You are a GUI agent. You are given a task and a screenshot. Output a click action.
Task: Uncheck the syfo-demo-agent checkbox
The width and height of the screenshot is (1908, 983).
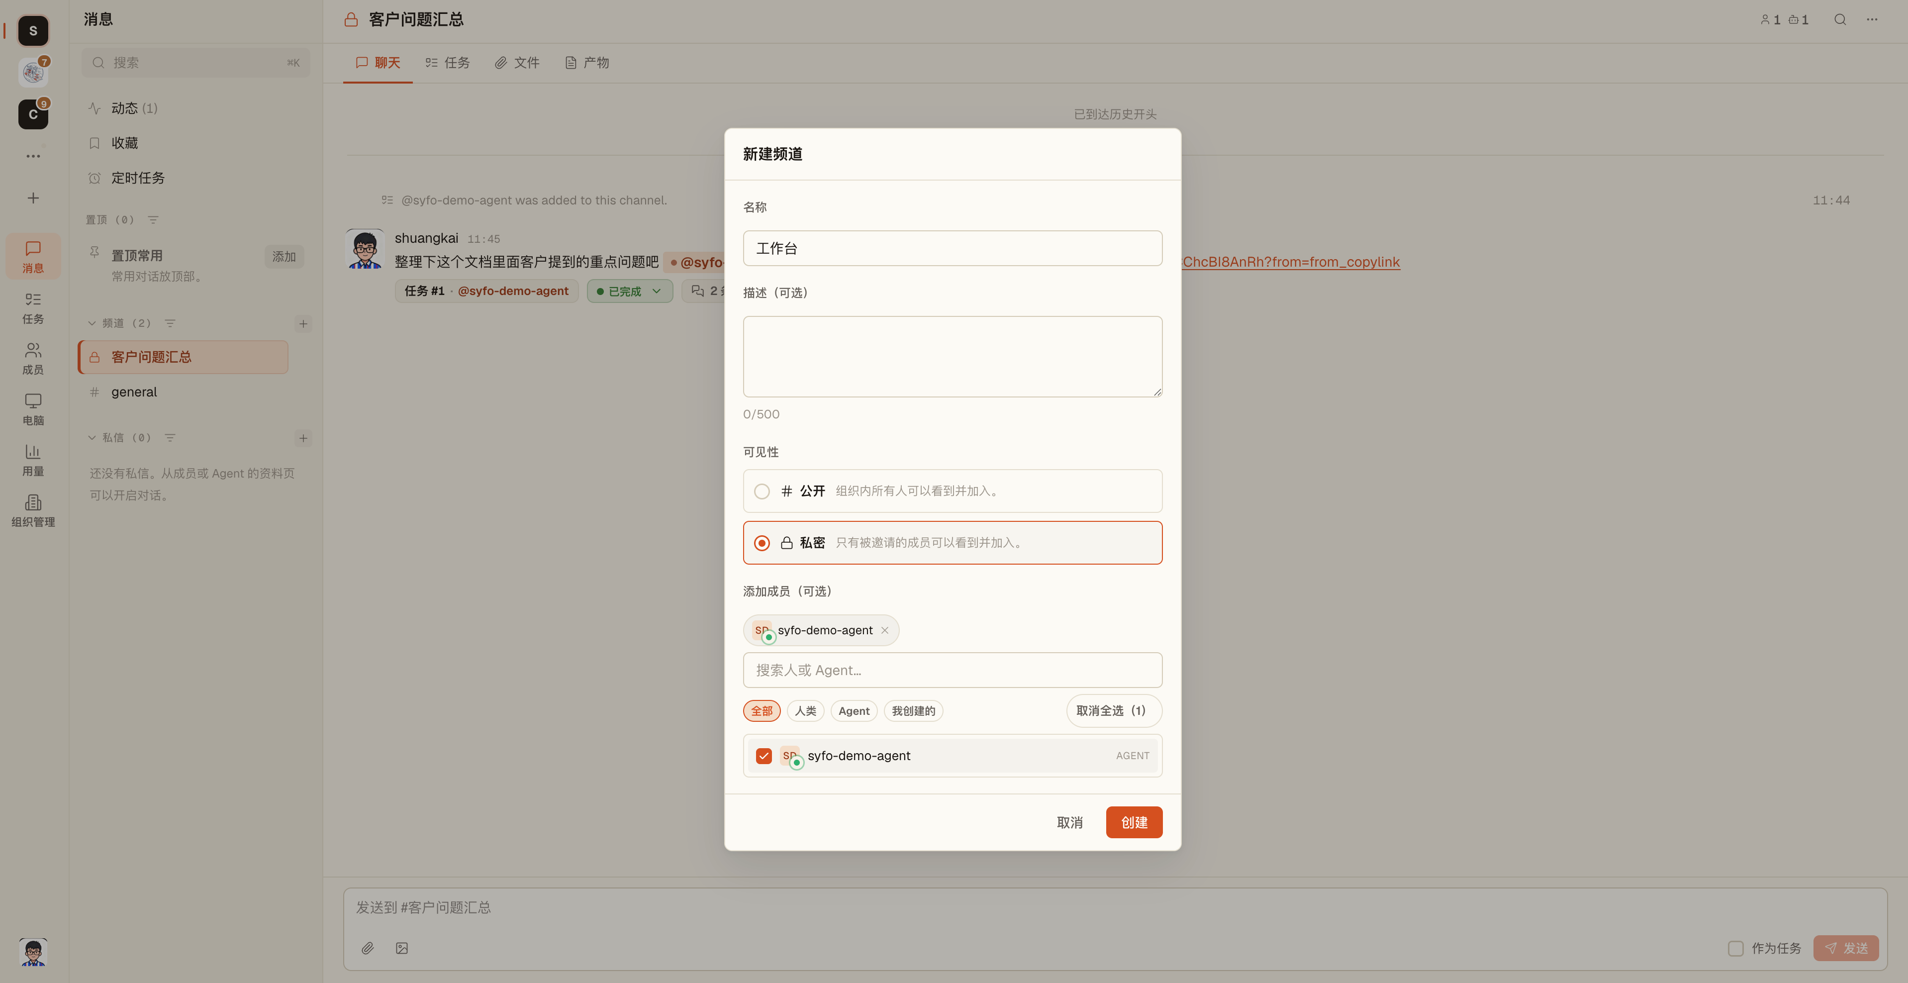(763, 756)
